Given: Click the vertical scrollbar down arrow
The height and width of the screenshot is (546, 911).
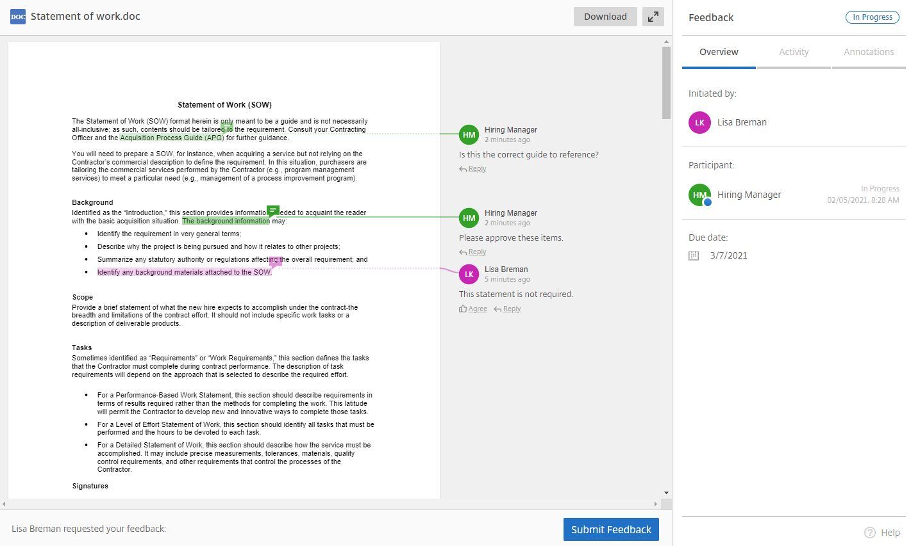Looking at the screenshot, I should pos(667,492).
